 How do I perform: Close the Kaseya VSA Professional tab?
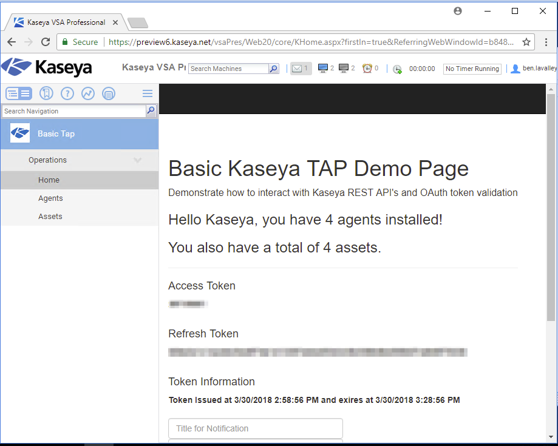pyautogui.click(x=115, y=22)
